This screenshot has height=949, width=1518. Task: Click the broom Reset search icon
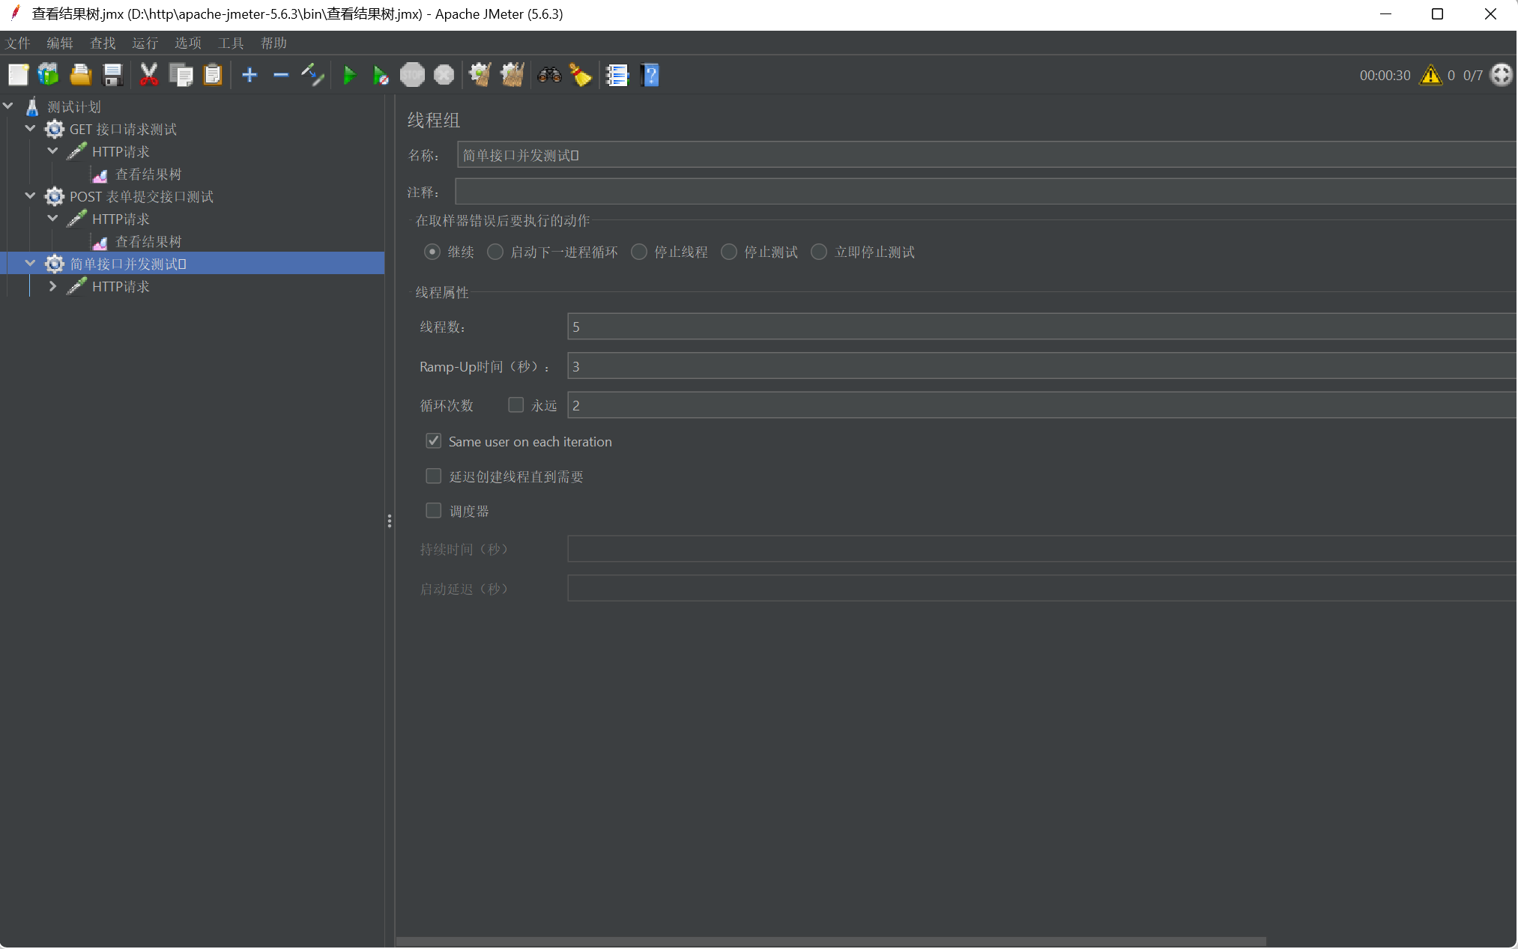581,75
